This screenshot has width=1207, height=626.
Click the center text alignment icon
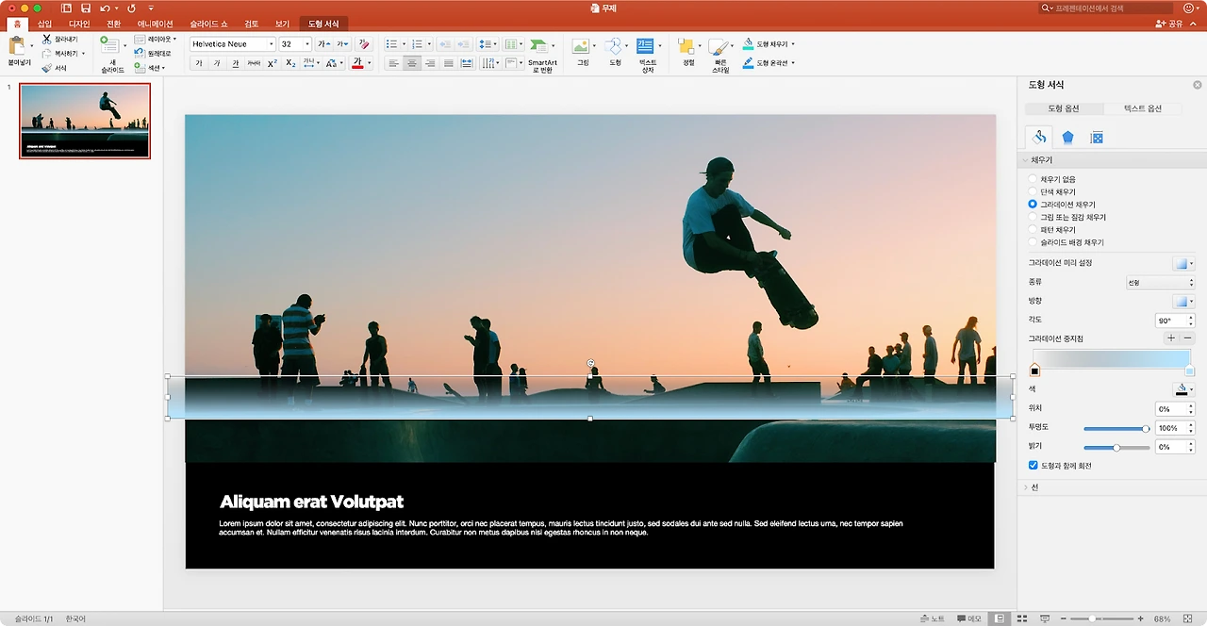[x=412, y=63]
